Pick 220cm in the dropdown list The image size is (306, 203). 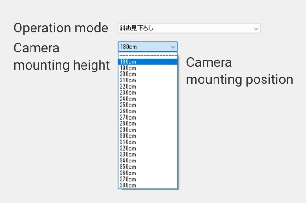[148, 87]
